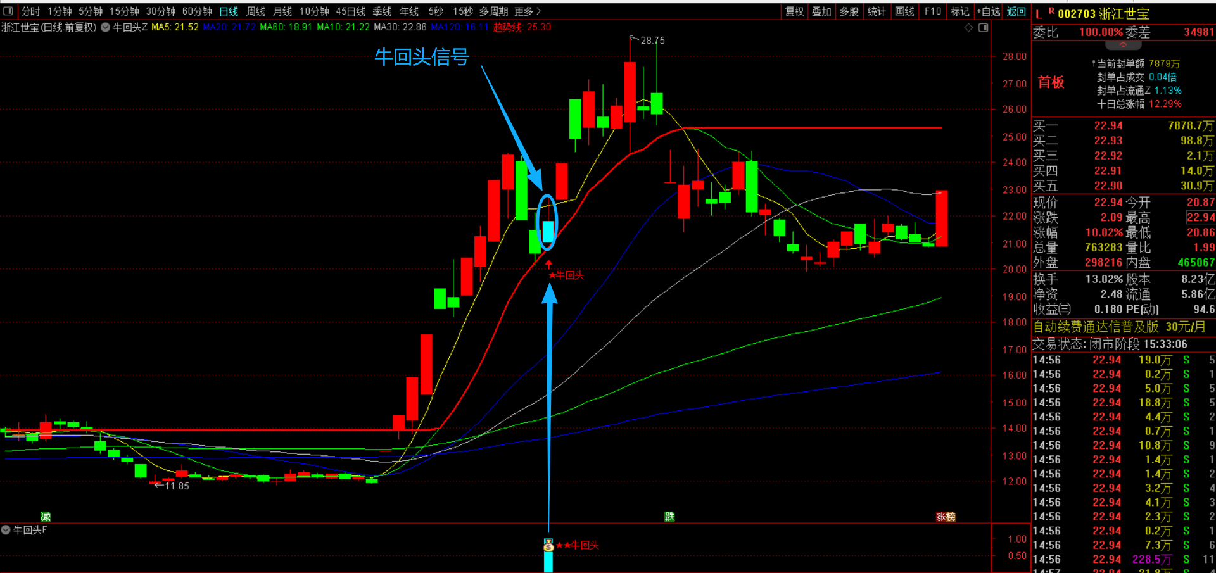Click the 28.75 high price label
The image size is (1216, 573).
pyautogui.click(x=653, y=41)
